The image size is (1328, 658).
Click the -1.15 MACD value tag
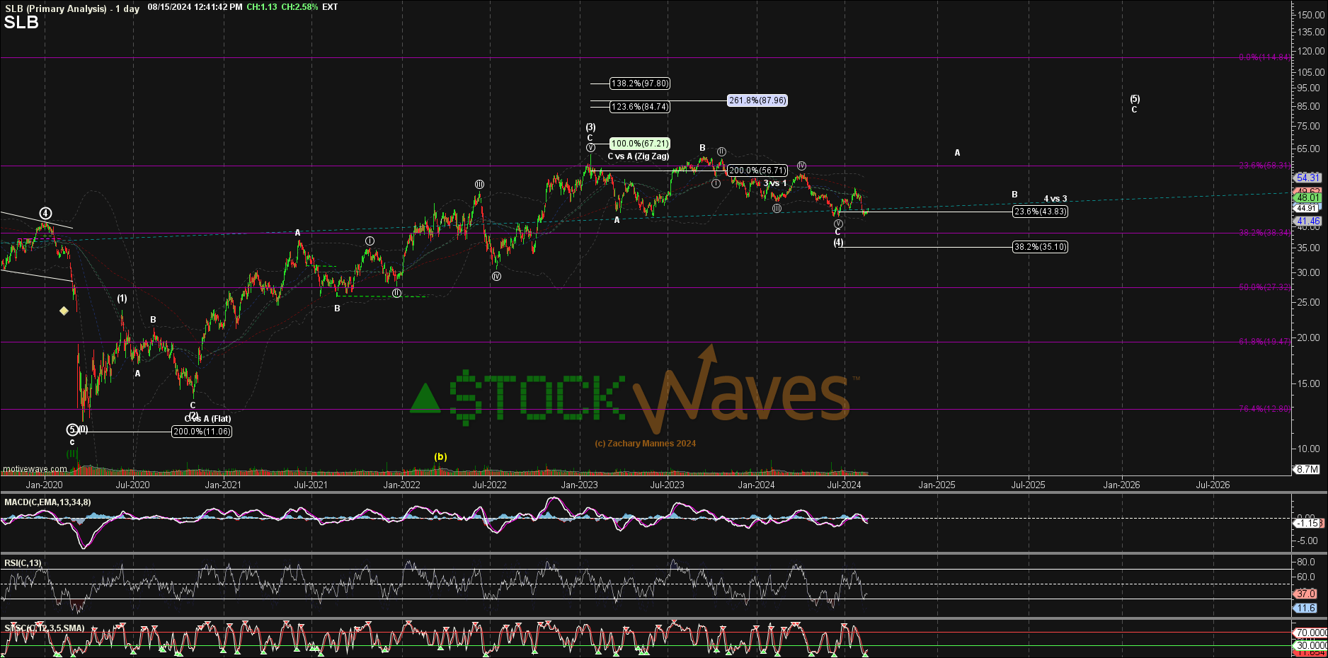pyautogui.click(x=1307, y=524)
